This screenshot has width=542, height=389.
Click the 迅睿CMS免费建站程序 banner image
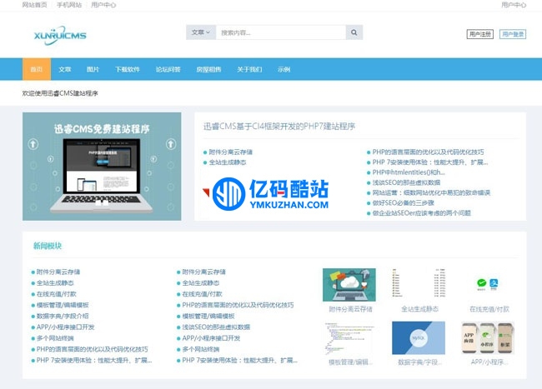tap(102, 167)
